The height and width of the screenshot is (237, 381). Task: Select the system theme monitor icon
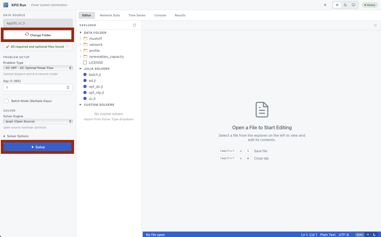tap(354, 5)
